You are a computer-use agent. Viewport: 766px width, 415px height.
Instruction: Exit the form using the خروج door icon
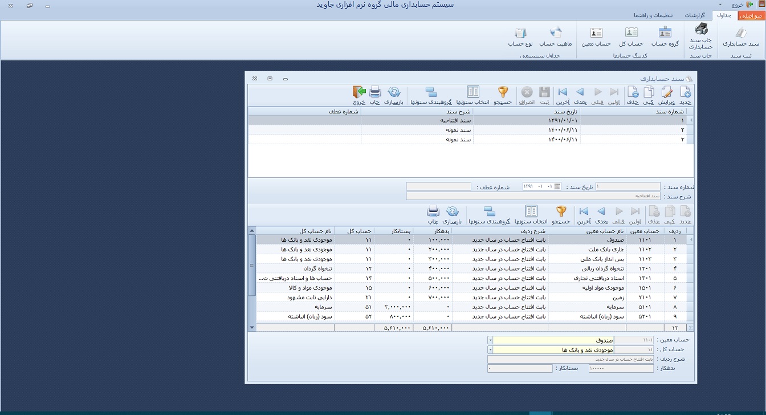click(x=359, y=96)
